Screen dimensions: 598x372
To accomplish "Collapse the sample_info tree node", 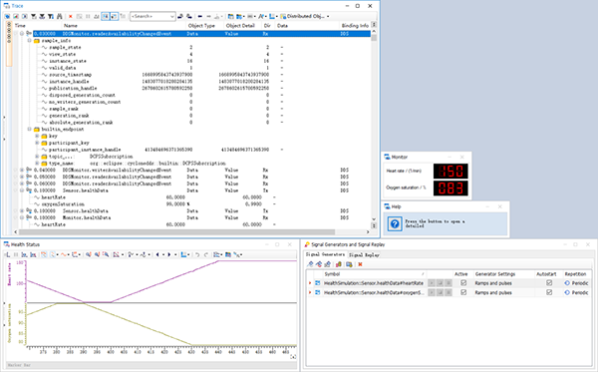I will click(x=29, y=41).
